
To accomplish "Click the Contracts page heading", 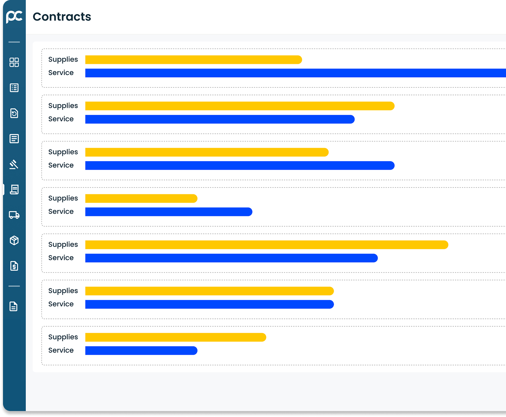I will tap(62, 17).
